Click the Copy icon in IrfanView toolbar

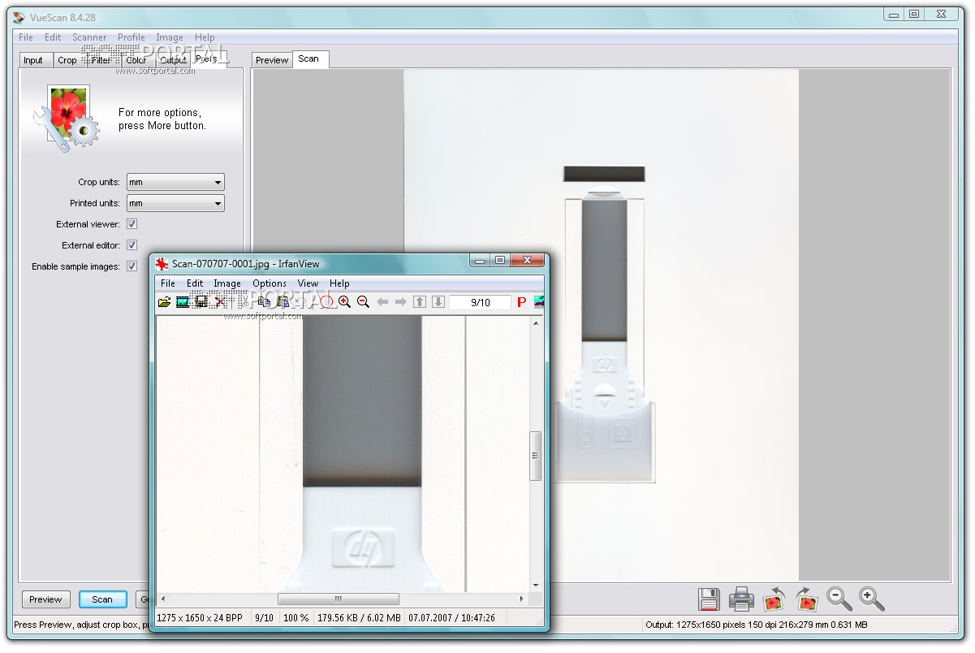coord(264,302)
